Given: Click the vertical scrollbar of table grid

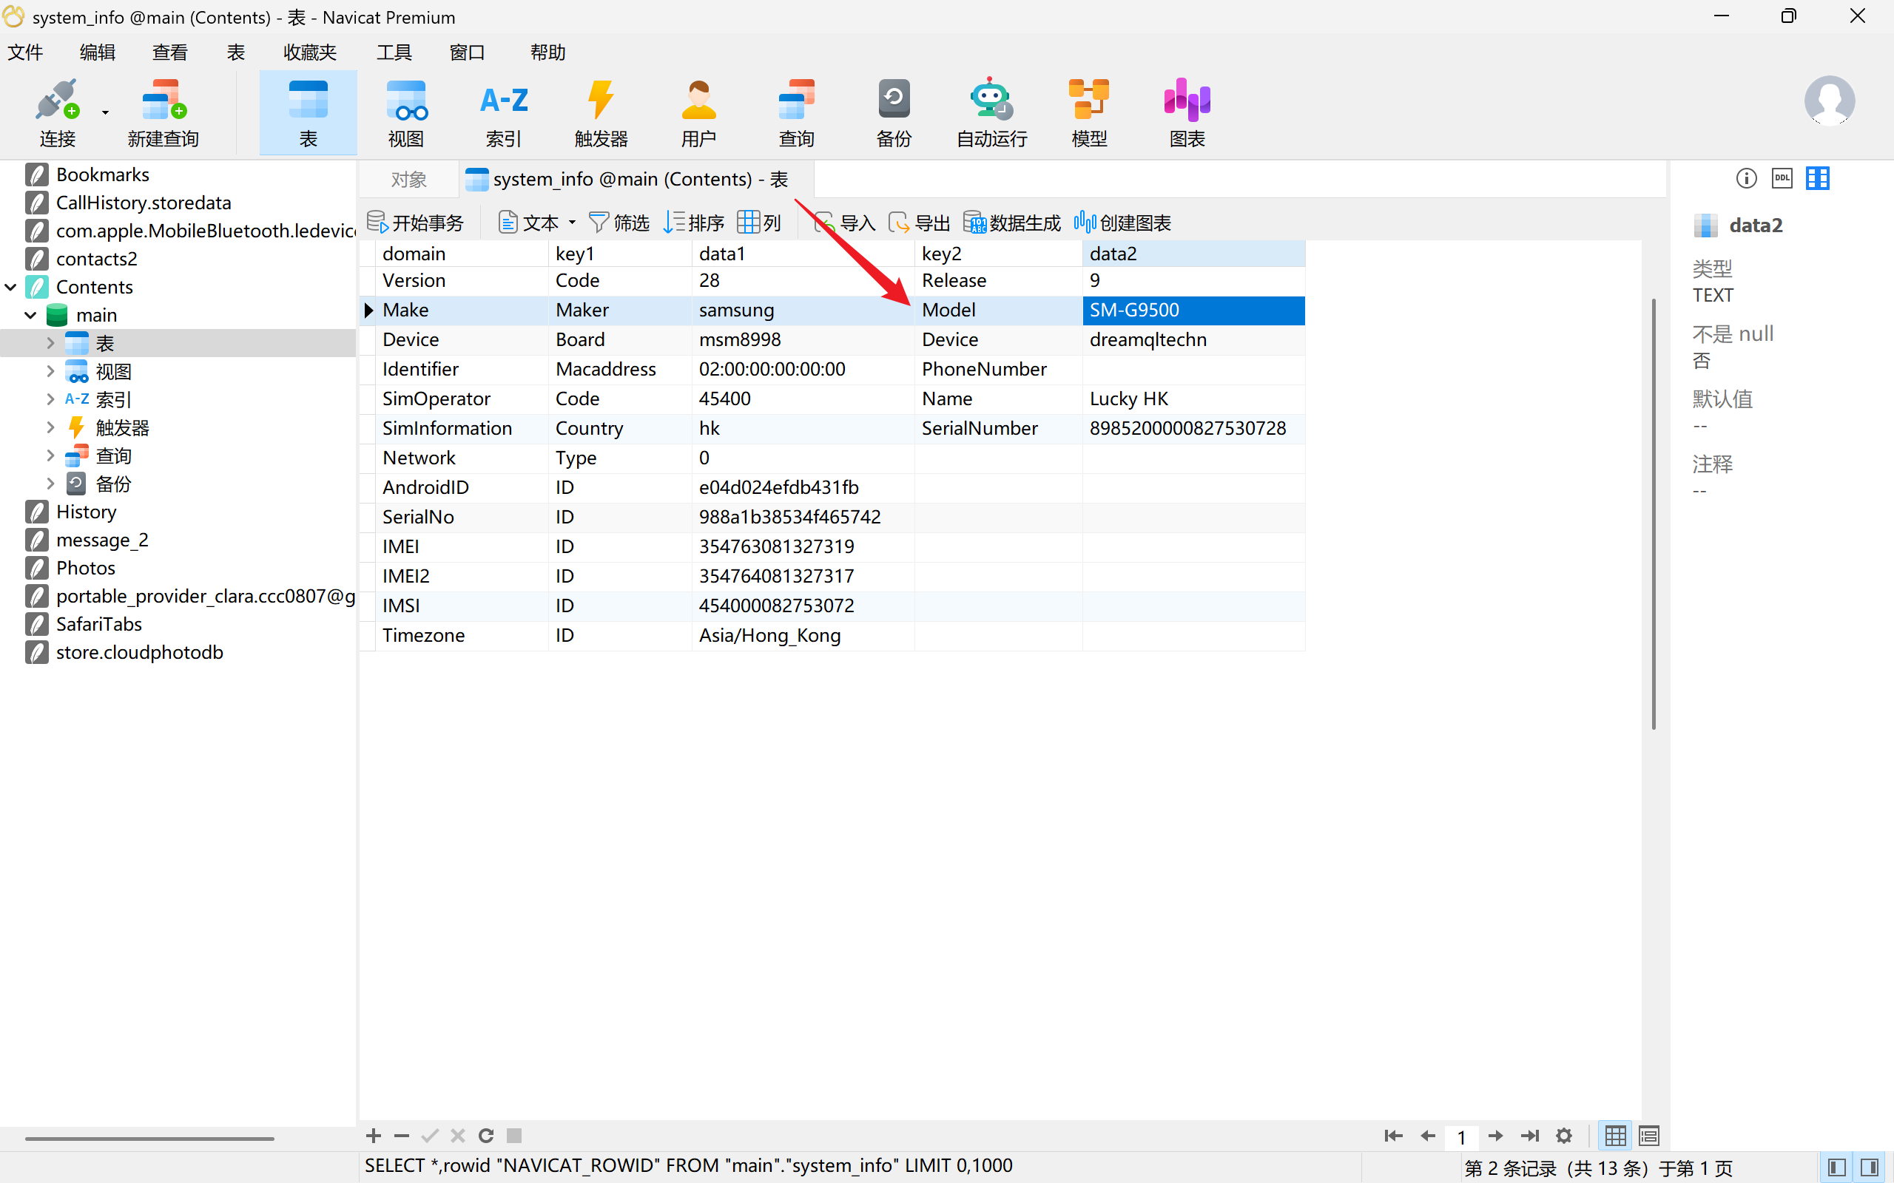Looking at the screenshot, I should [x=1653, y=512].
